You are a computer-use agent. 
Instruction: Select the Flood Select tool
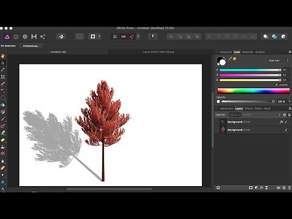tap(2, 91)
